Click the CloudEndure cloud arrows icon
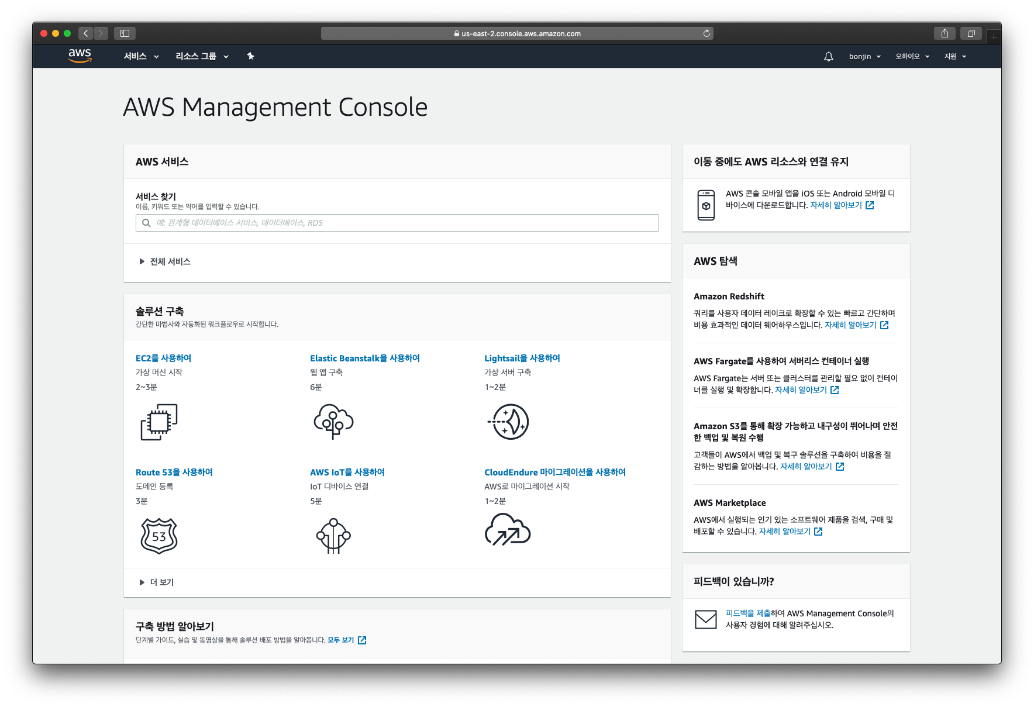The width and height of the screenshot is (1034, 707). tap(508, 529)
